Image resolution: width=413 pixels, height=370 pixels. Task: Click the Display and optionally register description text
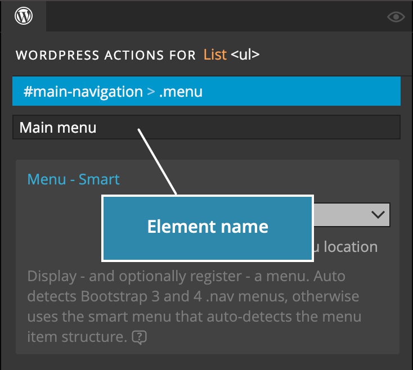tap(194, 306)
